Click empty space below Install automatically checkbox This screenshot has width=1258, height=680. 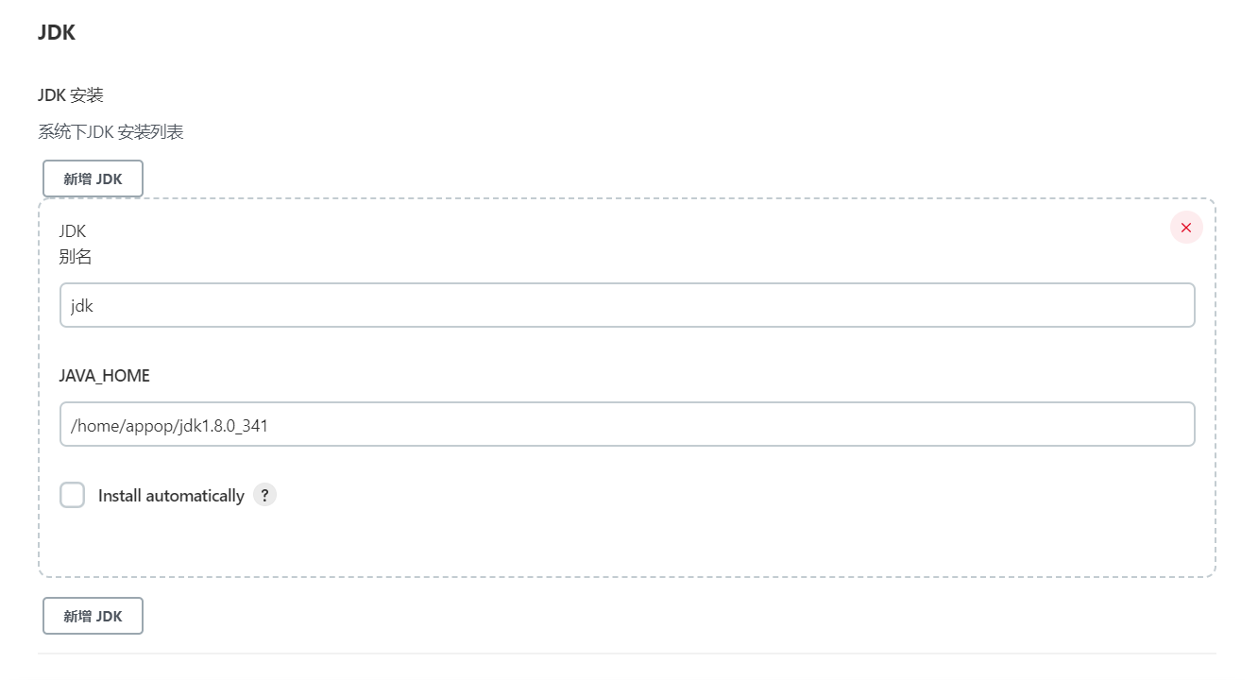pyautogui.click(x=378, y=543)
